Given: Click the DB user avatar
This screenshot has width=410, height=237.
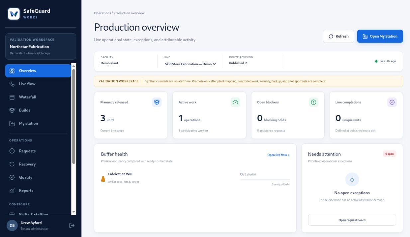Looking at the screenshot, I should point(12,225).
